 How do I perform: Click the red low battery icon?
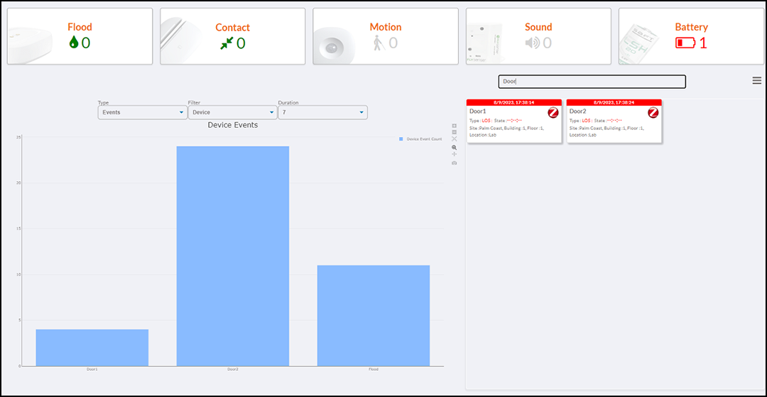point(685,43)
